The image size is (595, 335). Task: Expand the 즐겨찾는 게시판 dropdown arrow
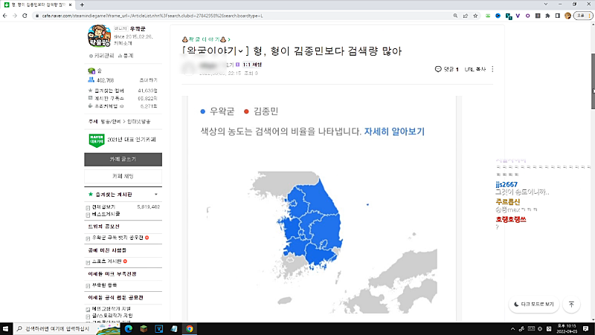click(x=156, y=195)
